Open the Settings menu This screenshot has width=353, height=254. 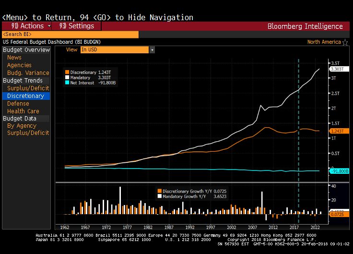pyautogui.click(x=77, y=26)
